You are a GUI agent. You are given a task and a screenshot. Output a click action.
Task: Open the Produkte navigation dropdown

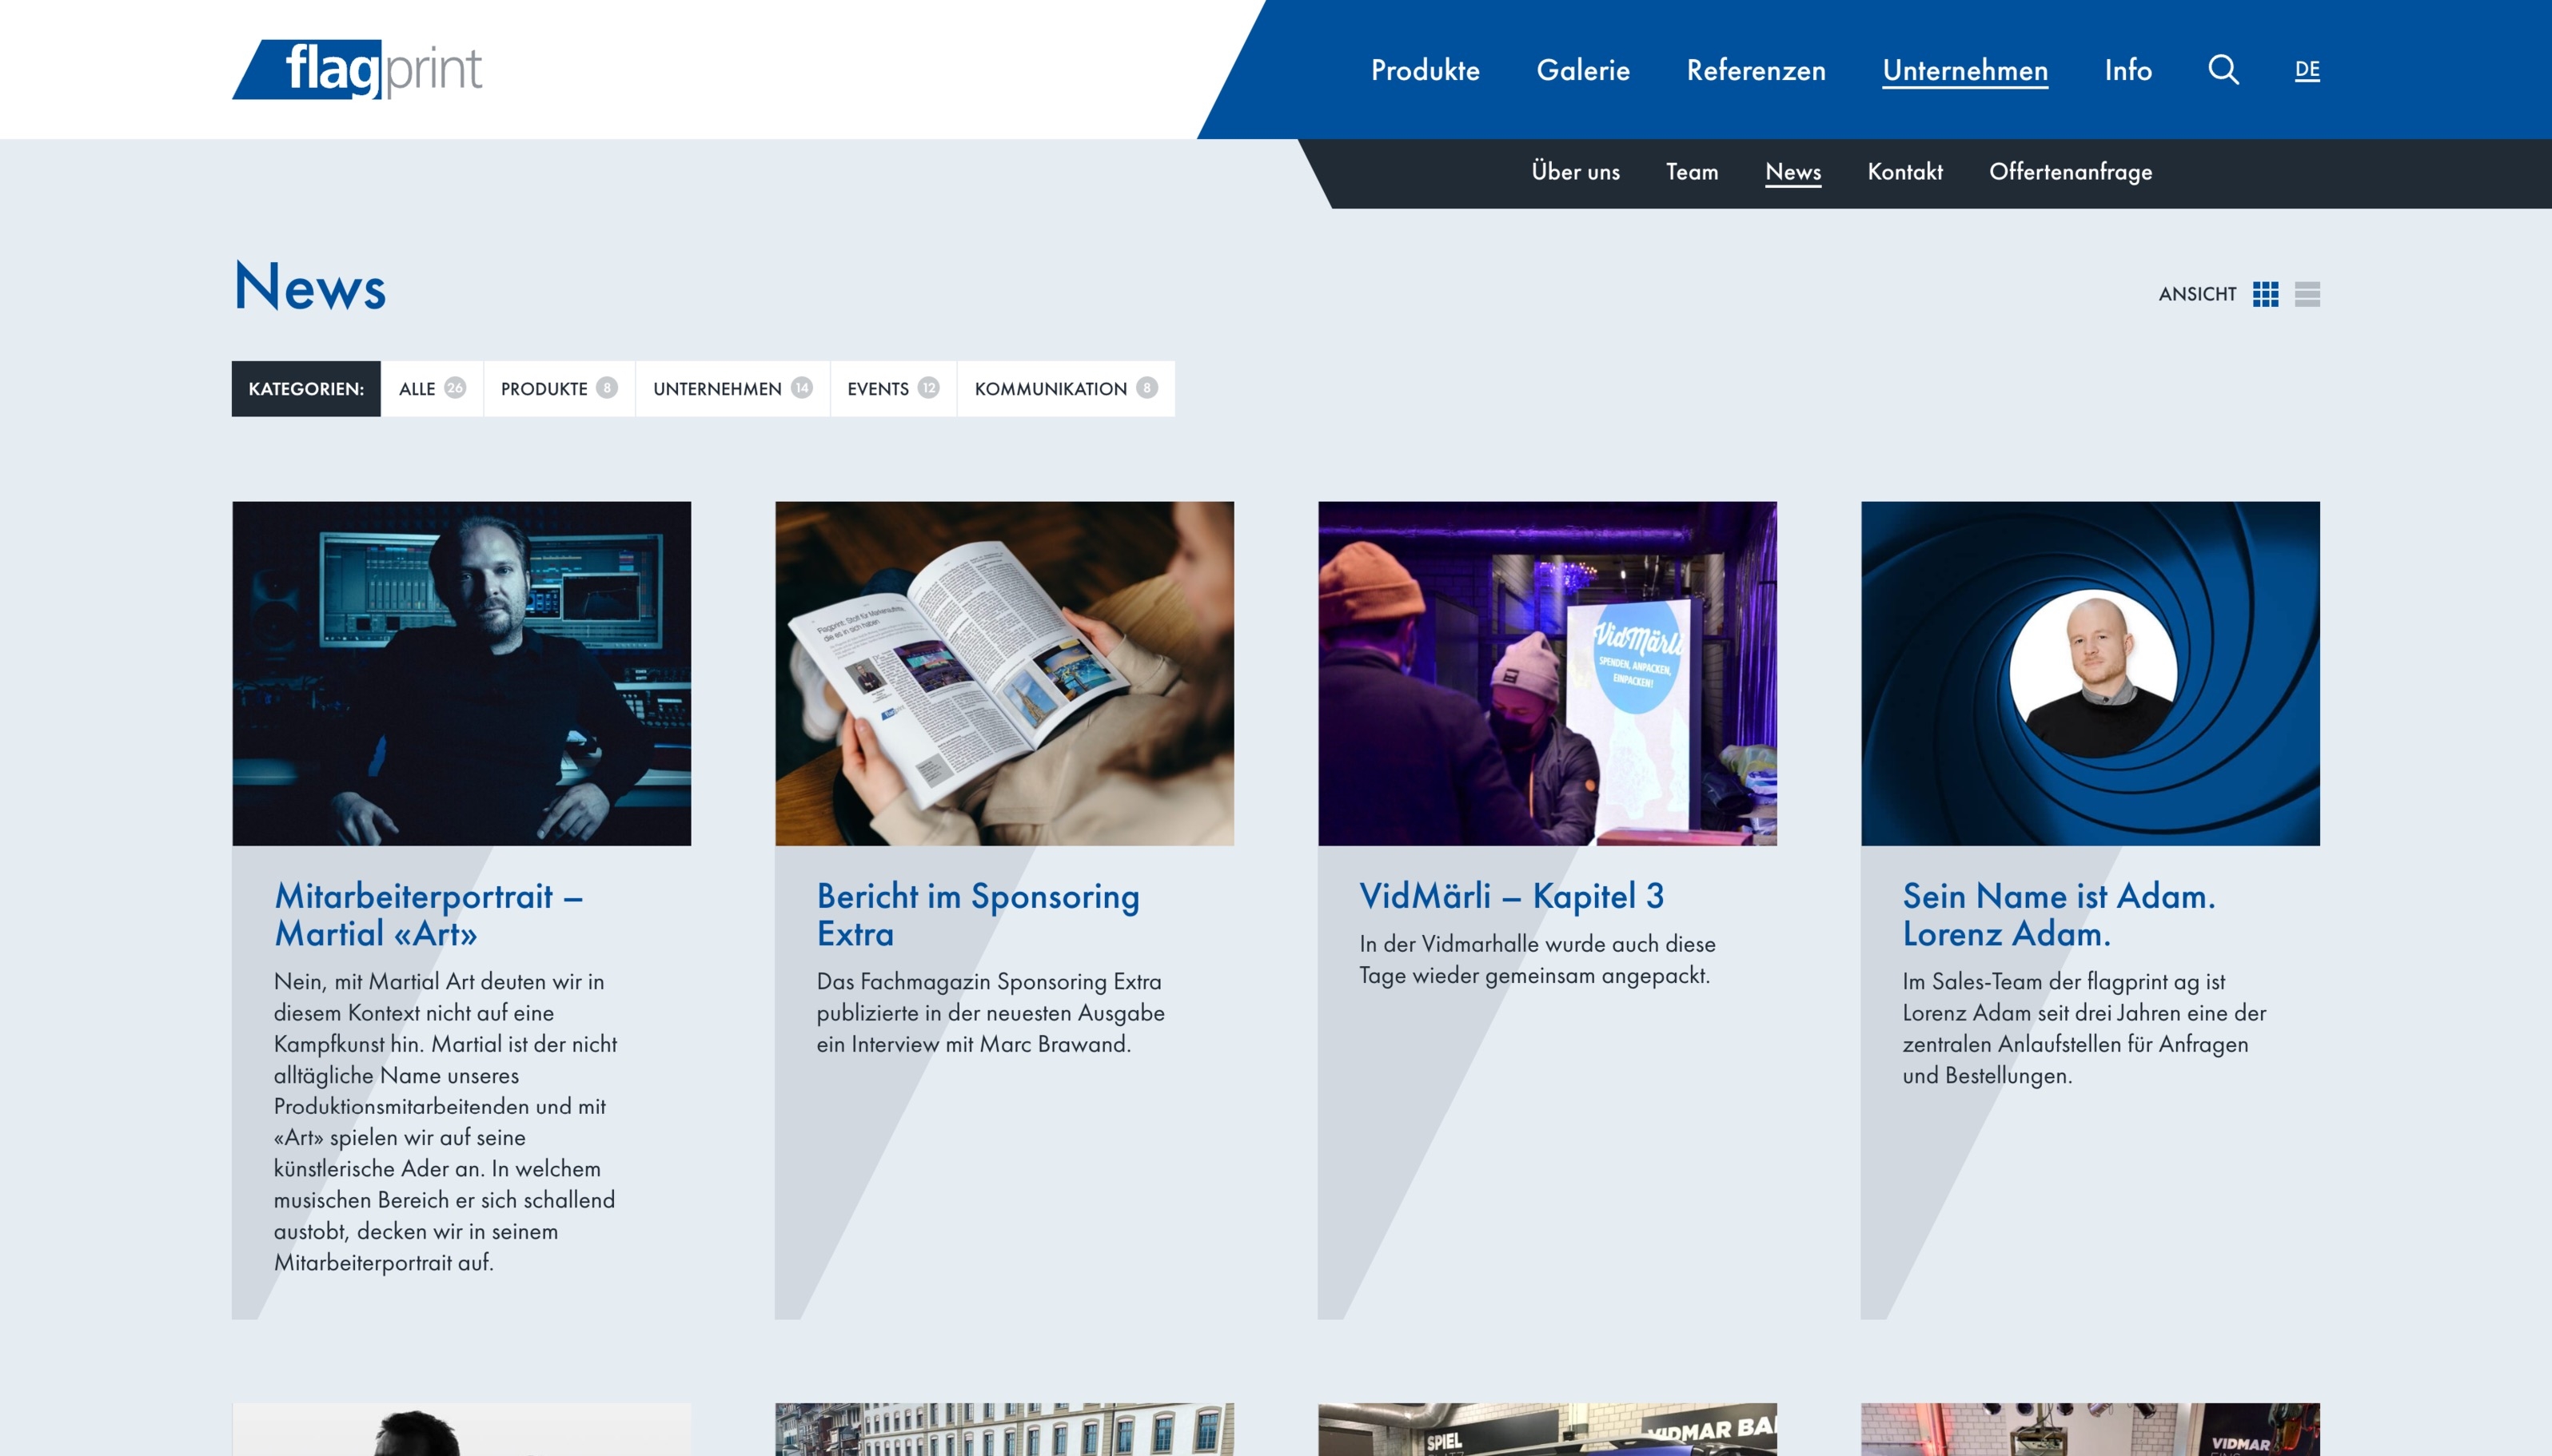click(1423, 69)
